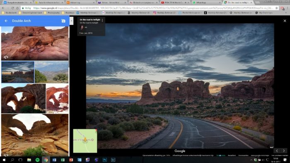
Task: Reload the page
Action: point(12,8)
